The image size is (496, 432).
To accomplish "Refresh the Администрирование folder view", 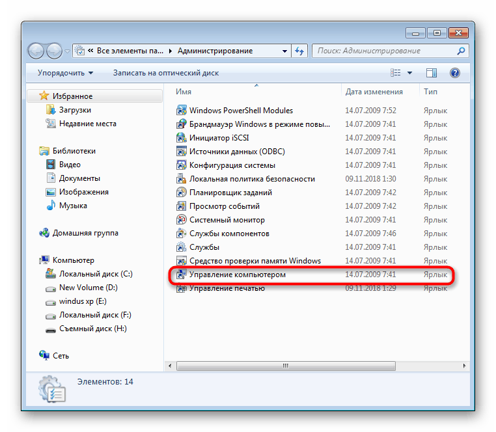I will (299, 51).
